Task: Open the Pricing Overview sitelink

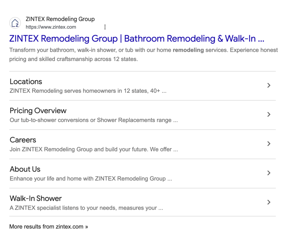Action: click(x=38, y=111)
